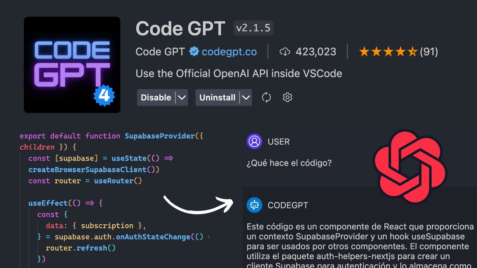Image resolution: width=477 pixels, height=268 pixels.
Task: Click the 'SupabaseProvider' function name in code
Action: (x=160, y=136)
